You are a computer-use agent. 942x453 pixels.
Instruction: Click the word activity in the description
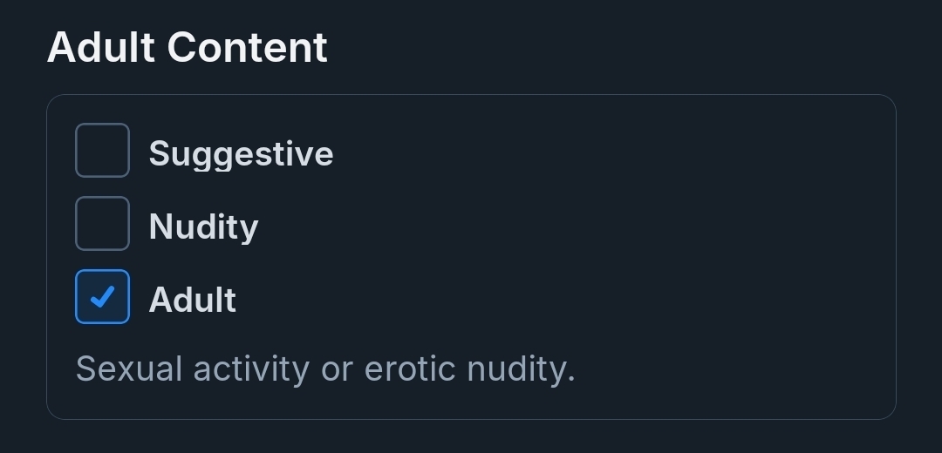coord(251,369)
